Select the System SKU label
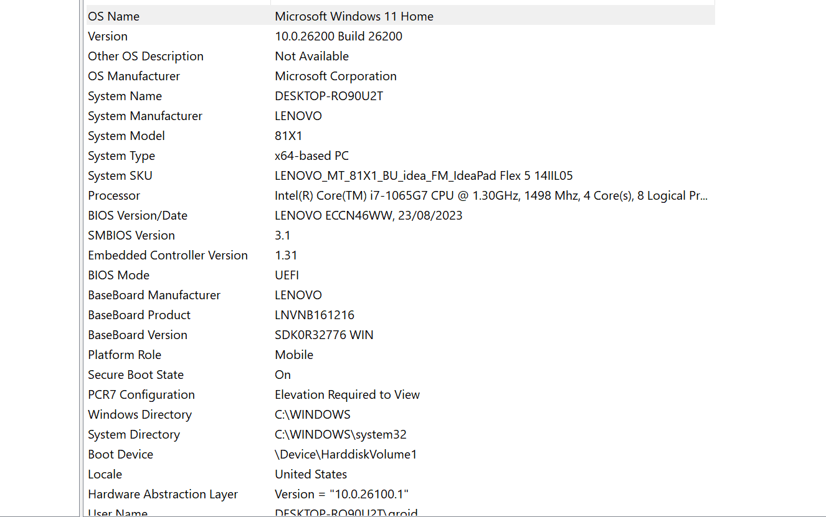This screenshot has width=826, height=517. (x=120, y=175)
